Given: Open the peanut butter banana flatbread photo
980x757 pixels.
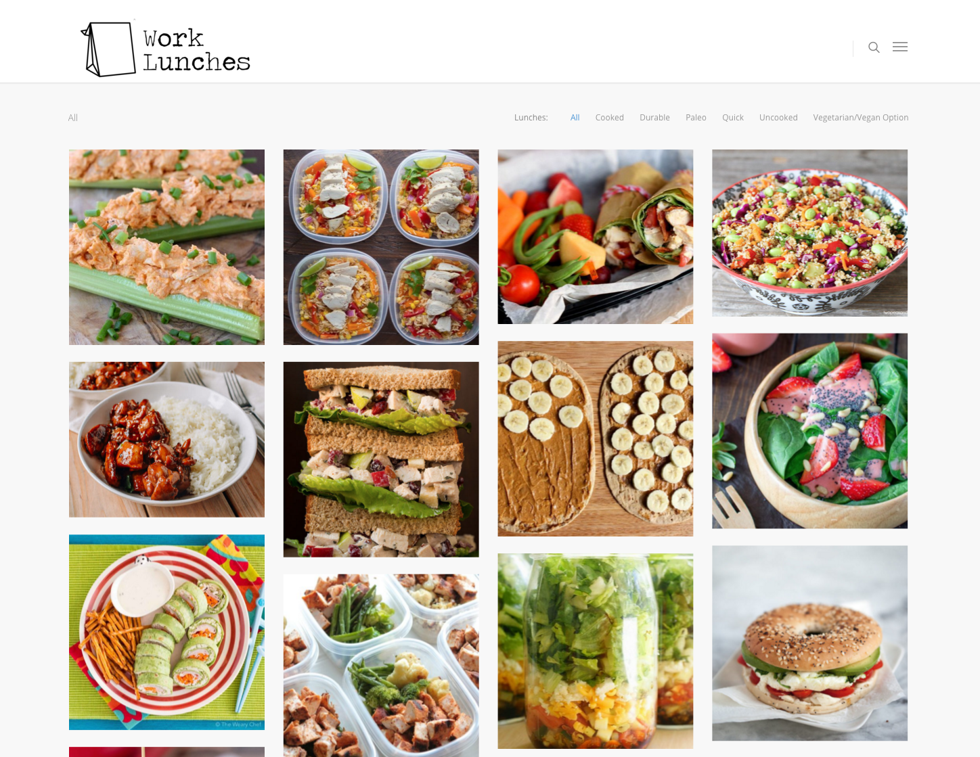Looking at the screenshot, I should [x=596, y=439].
